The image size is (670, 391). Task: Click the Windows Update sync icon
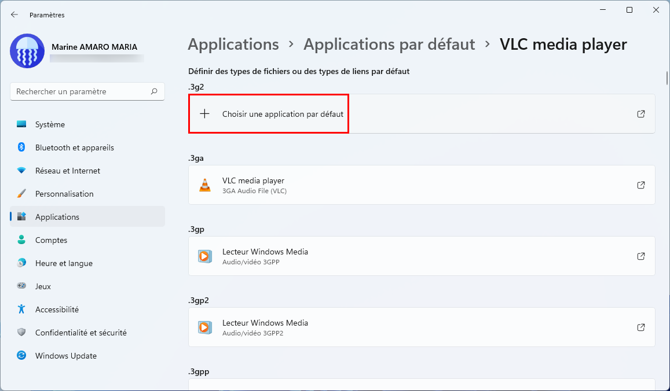(x=21, y=355)
